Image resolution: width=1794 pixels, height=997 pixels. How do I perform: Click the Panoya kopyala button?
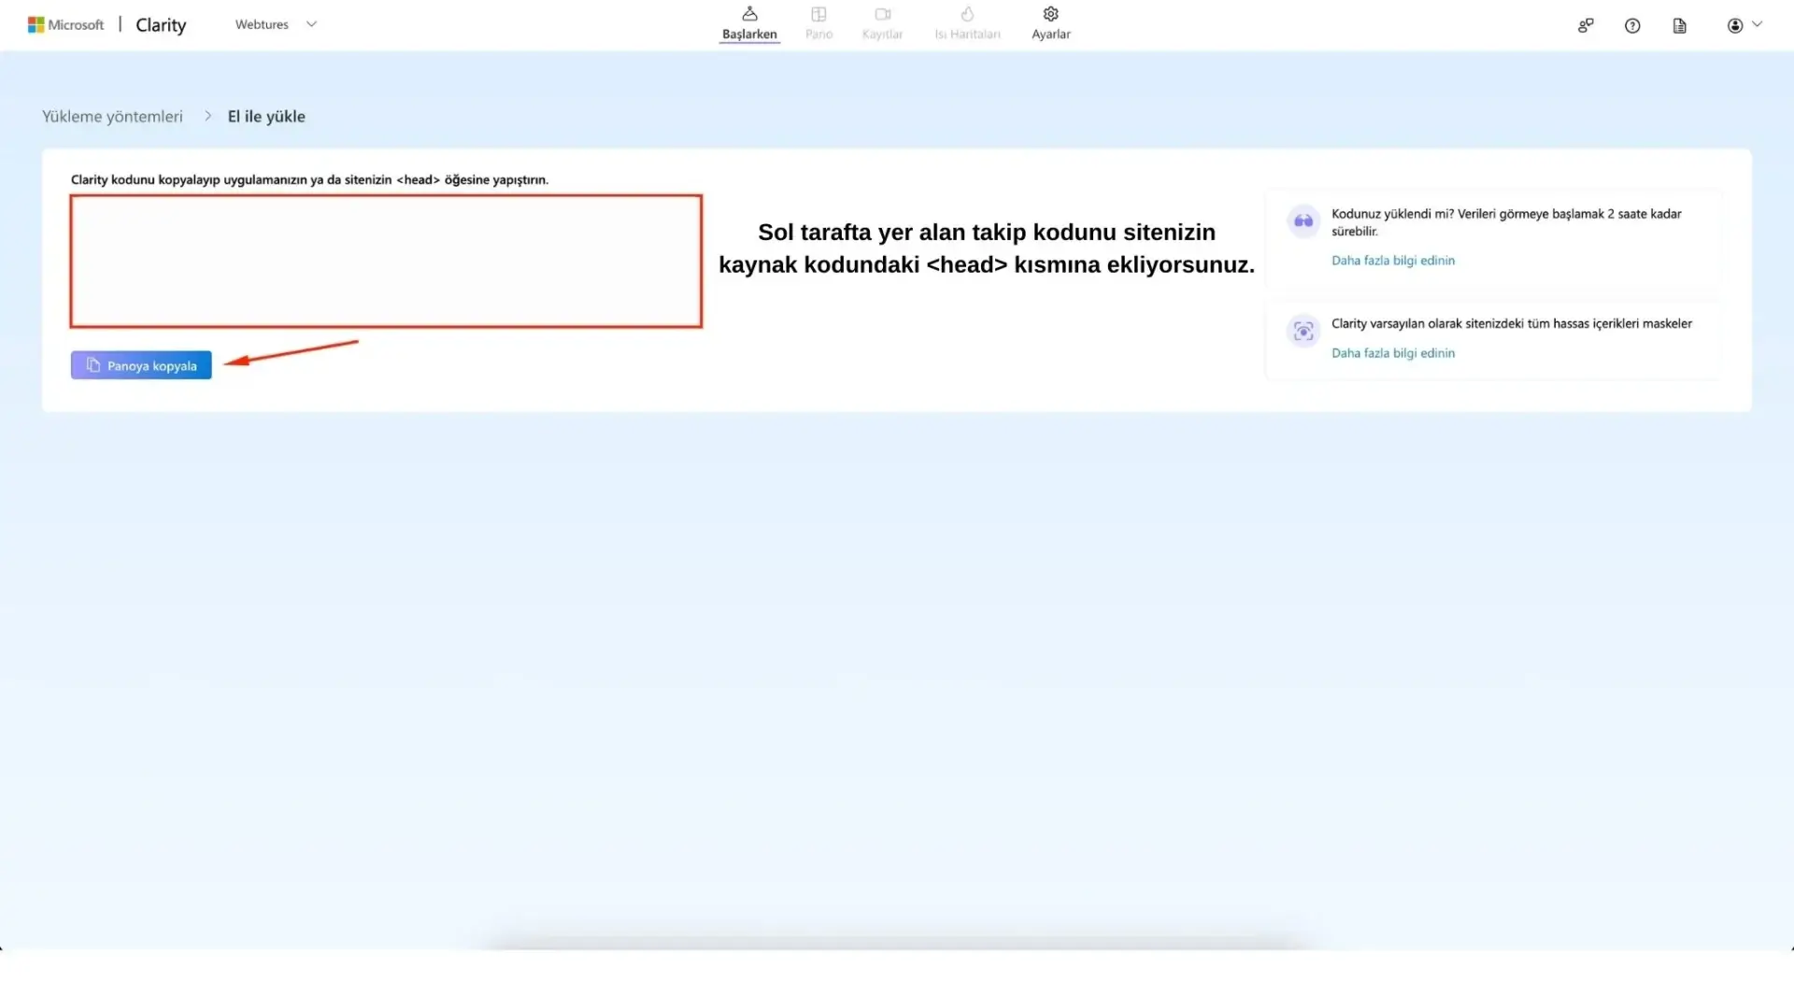140,364
